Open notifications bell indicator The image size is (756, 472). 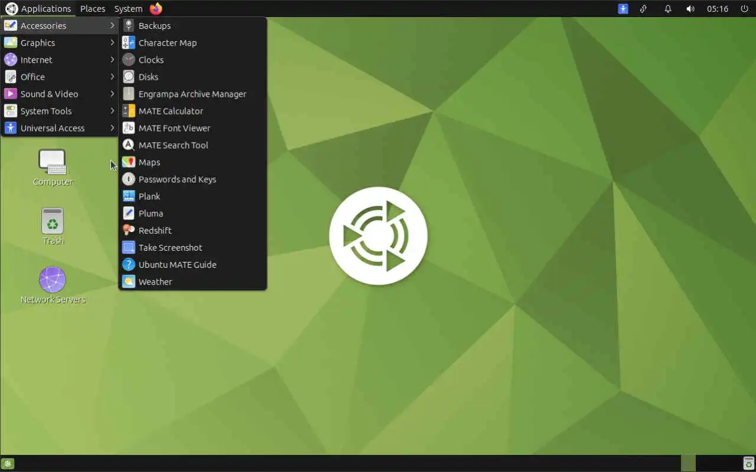(668, 9)
